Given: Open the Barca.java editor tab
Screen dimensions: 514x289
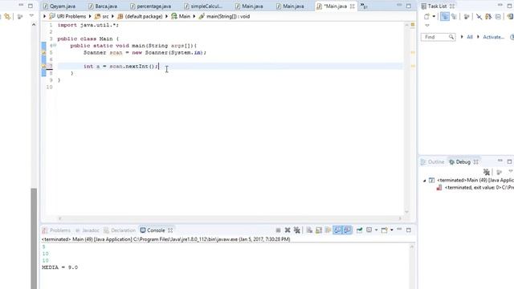Looking at the screenshot, I should click(x=103, y=6).
